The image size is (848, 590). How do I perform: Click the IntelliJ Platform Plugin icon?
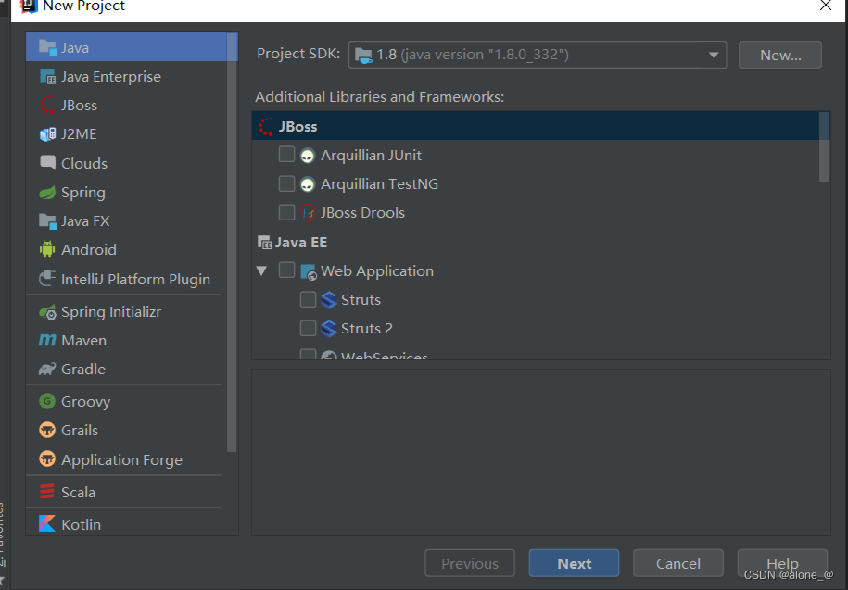pyautogui.click(x=47, y=279)
